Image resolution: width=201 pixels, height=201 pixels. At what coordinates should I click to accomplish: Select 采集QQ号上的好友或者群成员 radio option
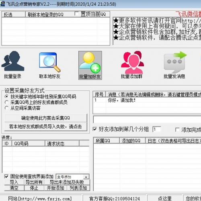tap(6, 102)
